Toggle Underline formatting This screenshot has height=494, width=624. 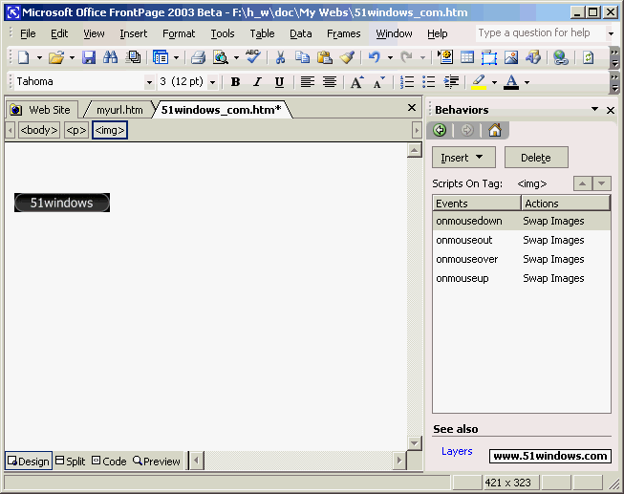(279, 82)
